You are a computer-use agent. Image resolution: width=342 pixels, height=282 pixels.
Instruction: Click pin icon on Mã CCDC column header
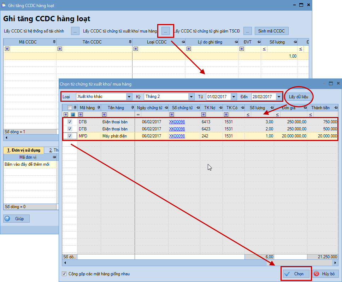[x=54, y=42]
